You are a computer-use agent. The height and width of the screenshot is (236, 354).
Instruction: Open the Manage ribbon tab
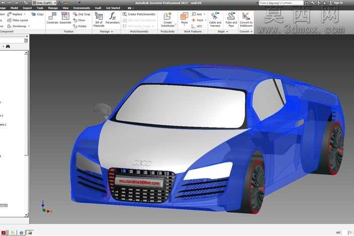(53, 8)
